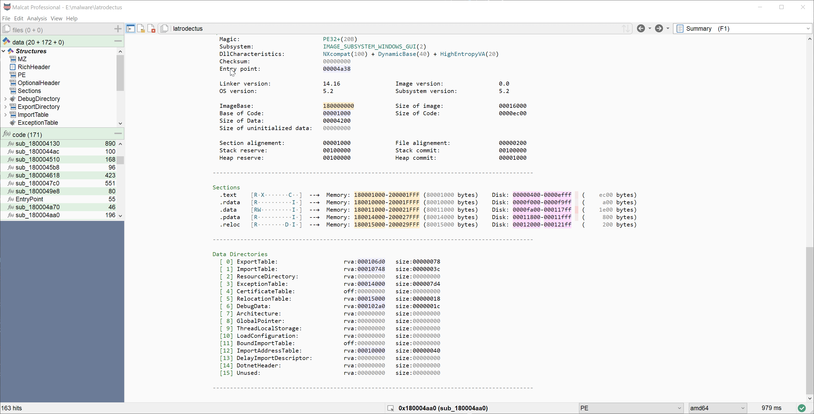This screenshot has width=814, height=414.
Task: Collapse the code panel with minus icon
Action: (x=118, y=134)
